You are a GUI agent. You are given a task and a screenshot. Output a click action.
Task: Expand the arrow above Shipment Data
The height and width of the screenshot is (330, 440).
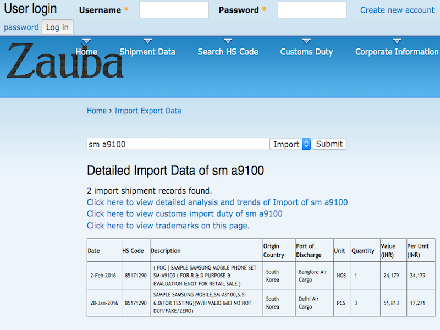pyautogui.click(x=147, y=42)
